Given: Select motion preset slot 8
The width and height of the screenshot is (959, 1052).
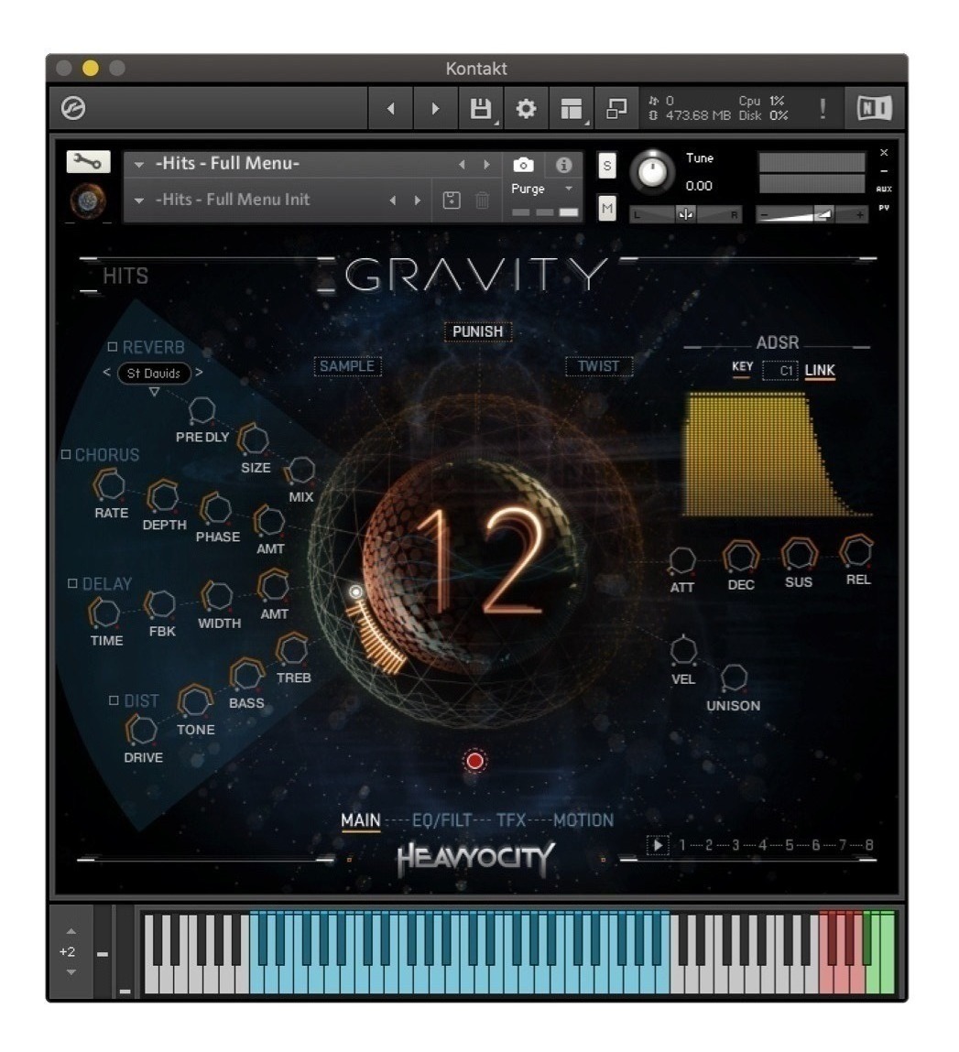Looking at the screenshot, I should [x=869, y=845].
